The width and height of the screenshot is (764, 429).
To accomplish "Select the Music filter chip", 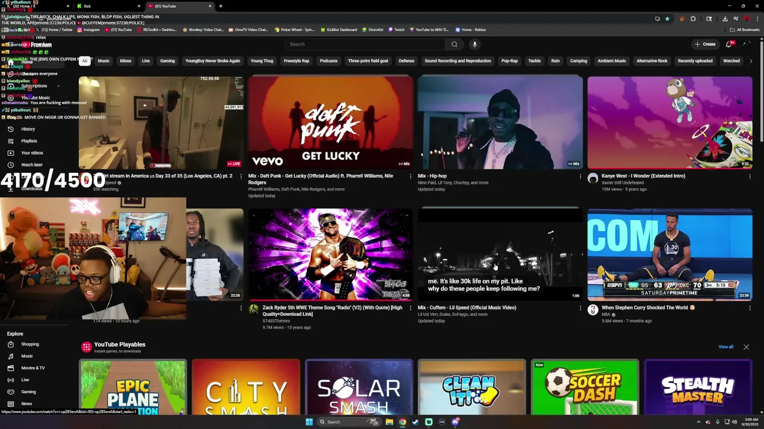I will click(103, 61).
